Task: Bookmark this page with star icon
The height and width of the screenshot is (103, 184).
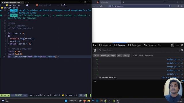Action: 169,6
